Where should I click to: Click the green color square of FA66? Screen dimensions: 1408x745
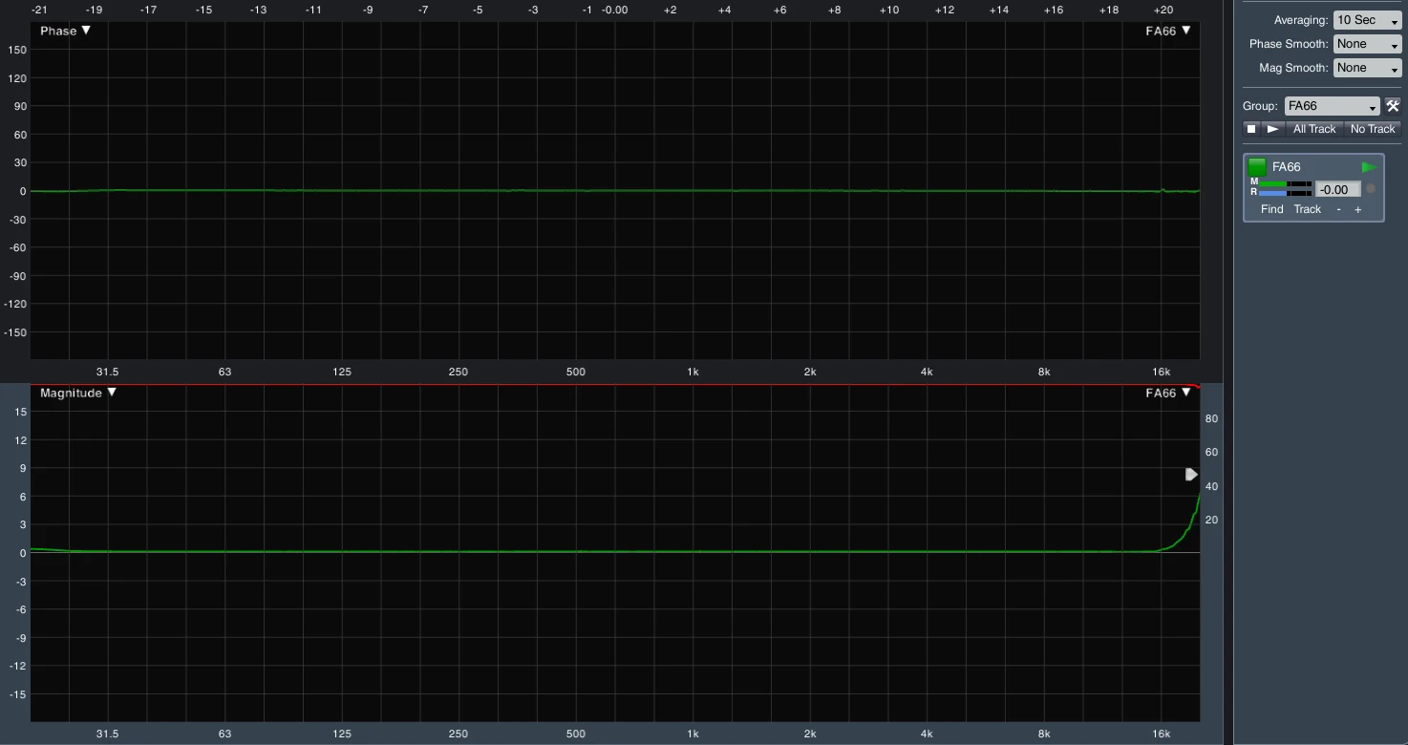(1257, 167)
